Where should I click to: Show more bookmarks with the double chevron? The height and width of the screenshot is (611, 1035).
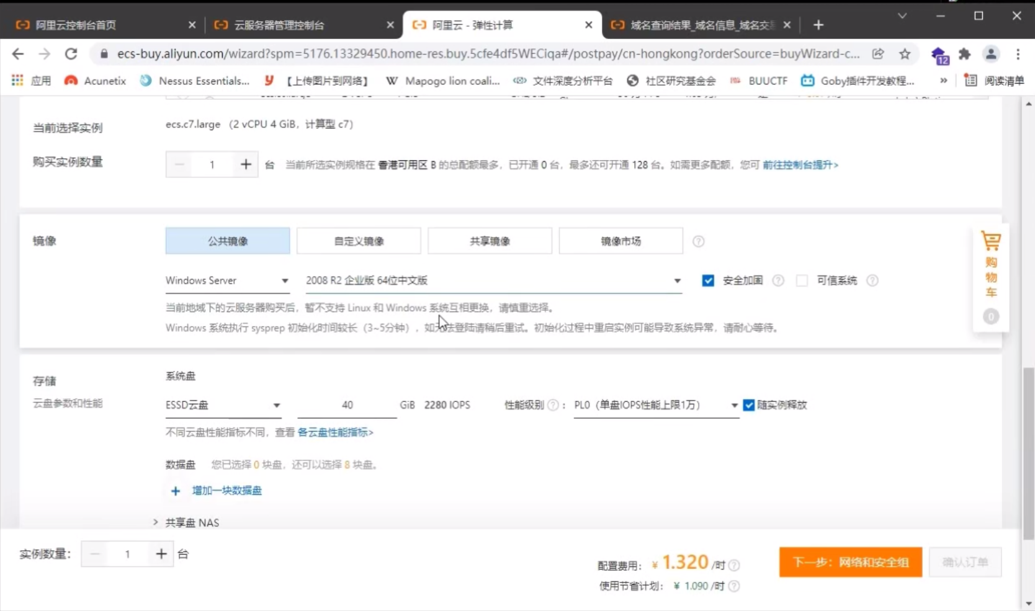click(x=943, y=81)
